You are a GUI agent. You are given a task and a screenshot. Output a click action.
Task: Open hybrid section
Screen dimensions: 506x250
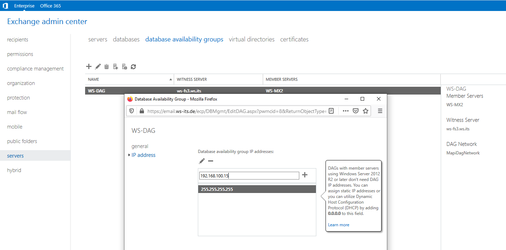click(x=14, y=170)
